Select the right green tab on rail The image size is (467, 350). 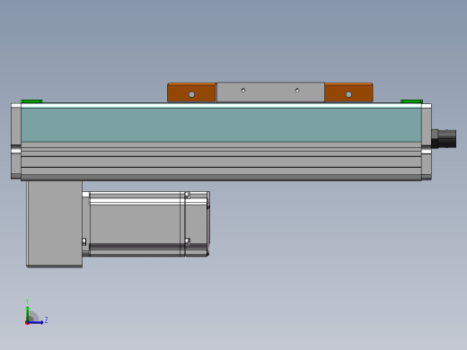(412, 101)
